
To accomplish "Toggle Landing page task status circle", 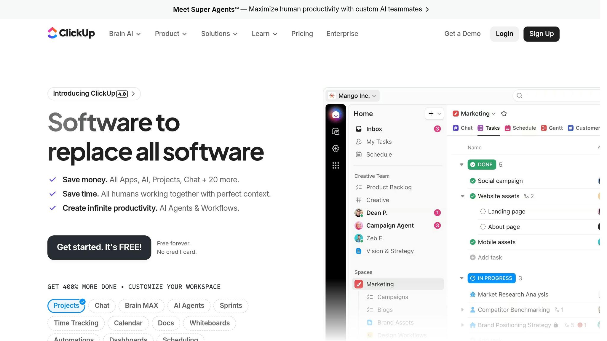I will tap(483, 211).
